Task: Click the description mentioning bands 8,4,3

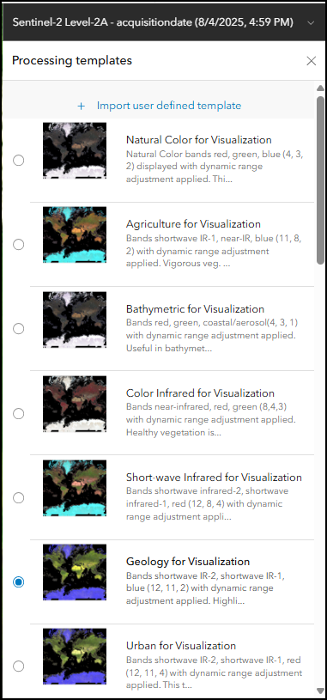Action: [x=211, y=420]
